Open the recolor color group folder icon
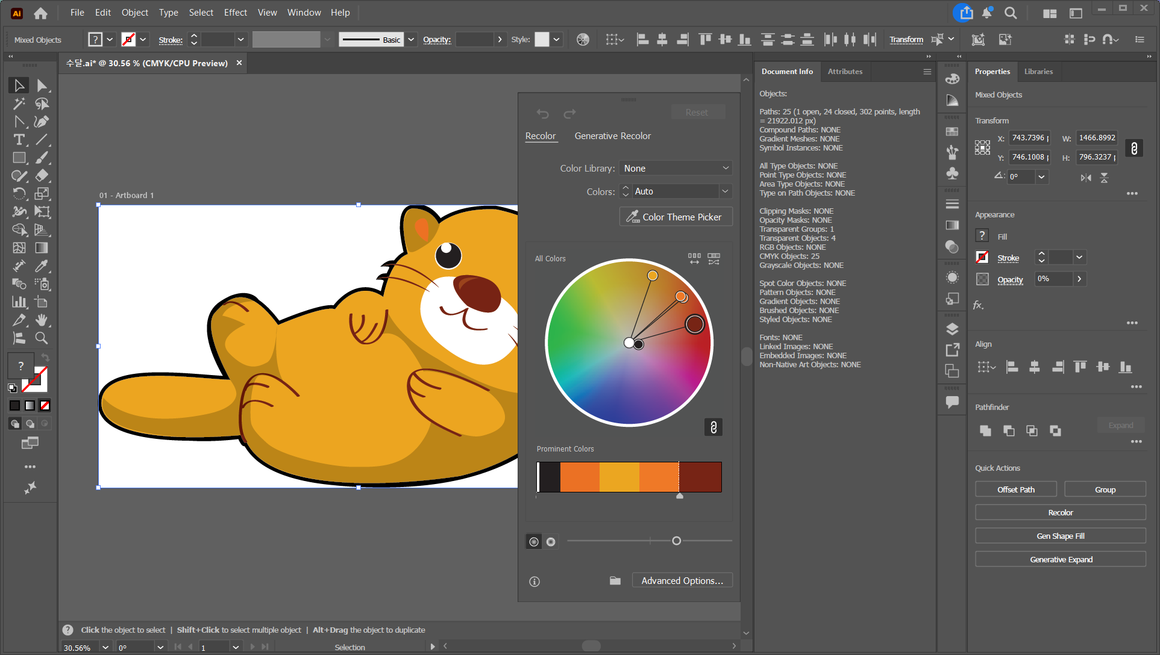The image size is (1160, 655). 615,581
